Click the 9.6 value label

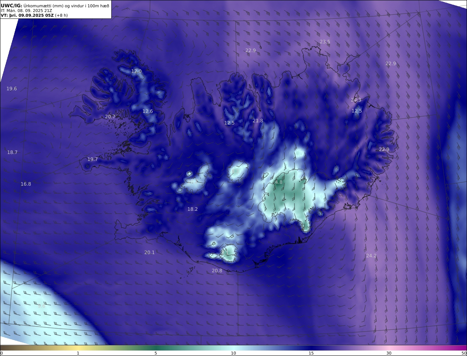42,306
